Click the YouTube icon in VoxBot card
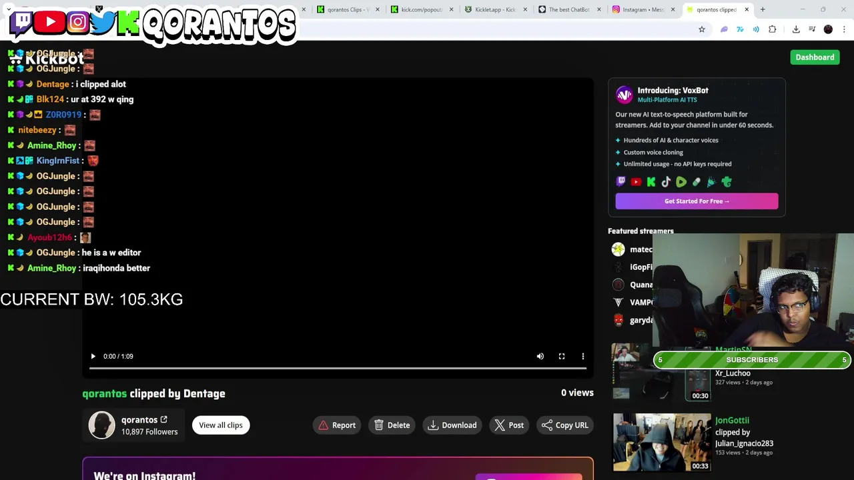Viewport: 854px width, 480px height. tap(636, 182)
